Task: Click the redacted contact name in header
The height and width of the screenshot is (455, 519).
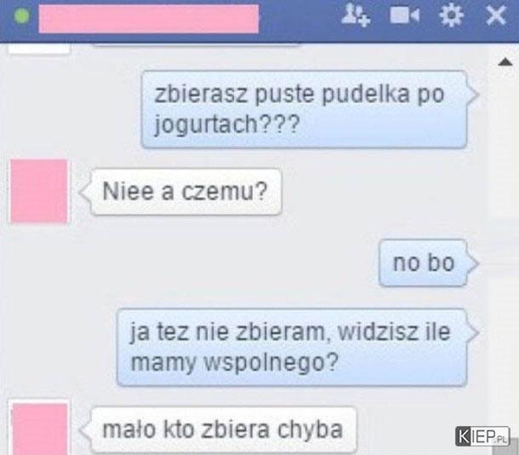Action: click(x=149, y=19)
